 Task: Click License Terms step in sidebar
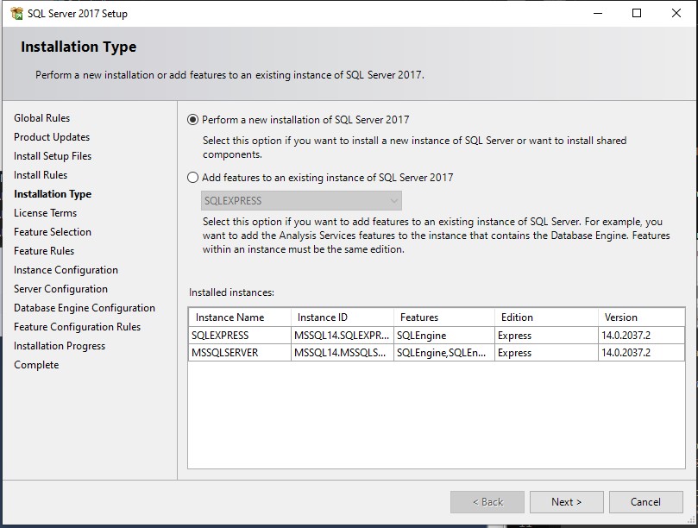click(x=45, y=213)
